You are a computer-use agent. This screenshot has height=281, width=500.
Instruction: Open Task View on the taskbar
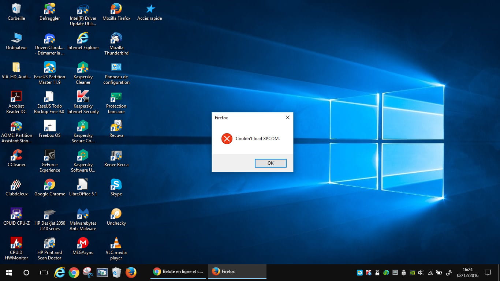[x=44, y=272]
